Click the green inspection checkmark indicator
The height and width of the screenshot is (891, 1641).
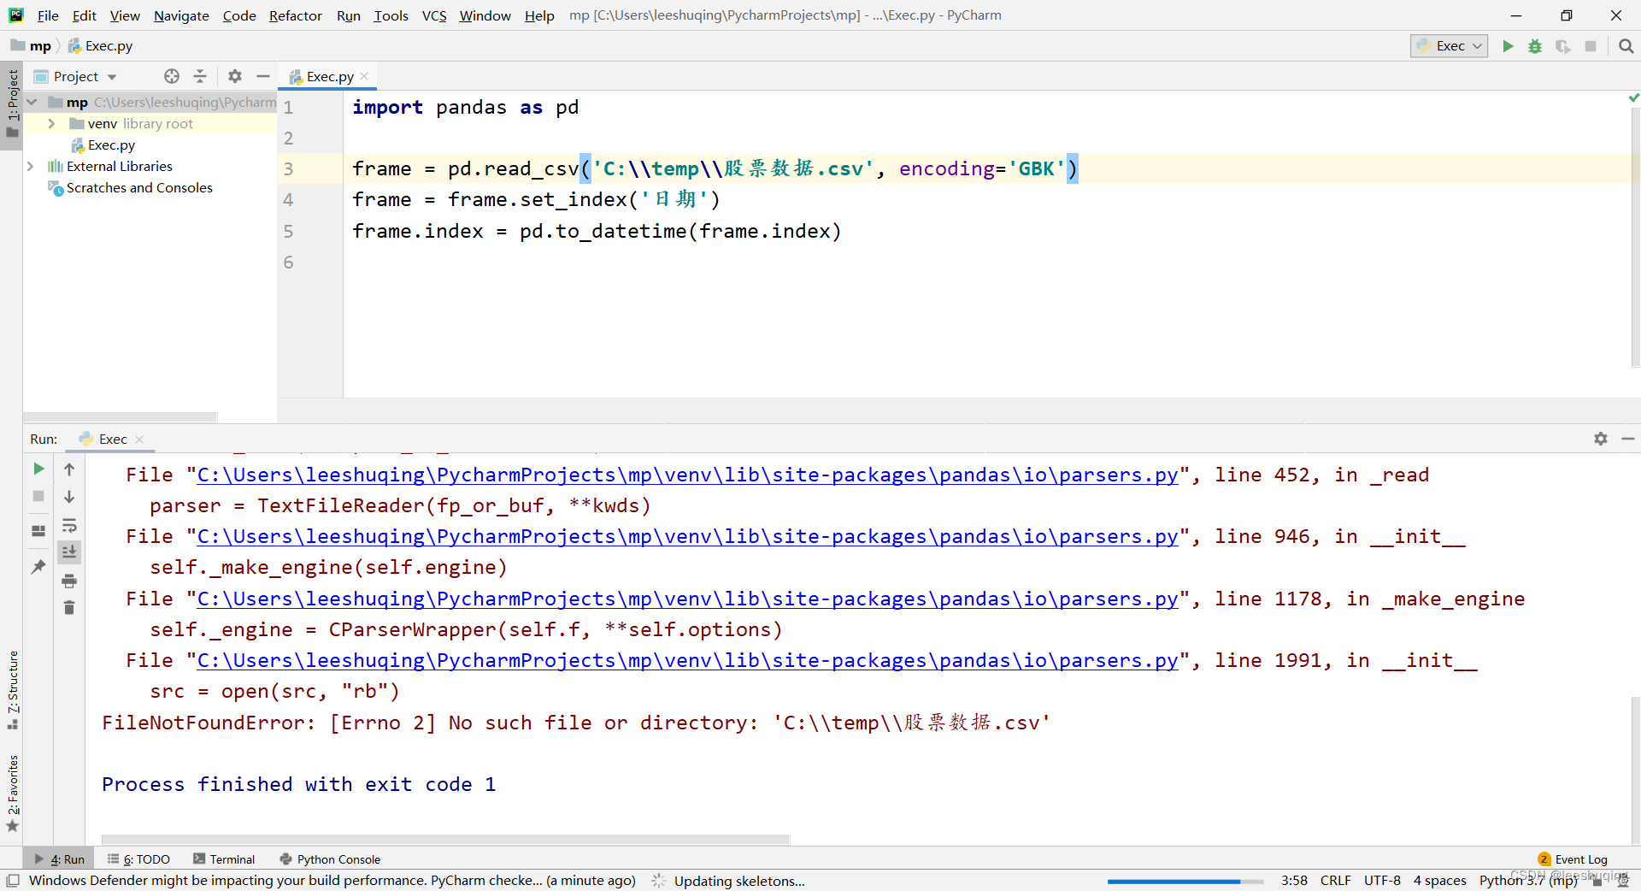pyautogui.click(x=1633, y=98)
